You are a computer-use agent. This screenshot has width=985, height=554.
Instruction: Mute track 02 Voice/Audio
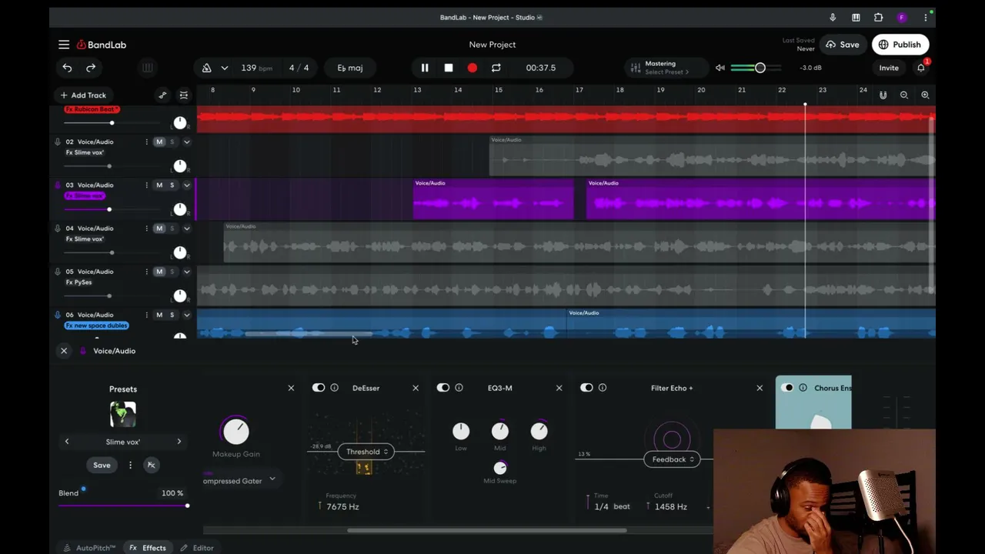pos(159,142)
